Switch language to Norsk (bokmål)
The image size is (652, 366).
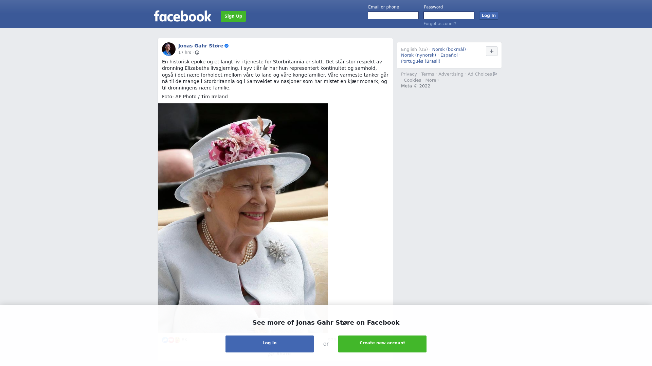449,49
